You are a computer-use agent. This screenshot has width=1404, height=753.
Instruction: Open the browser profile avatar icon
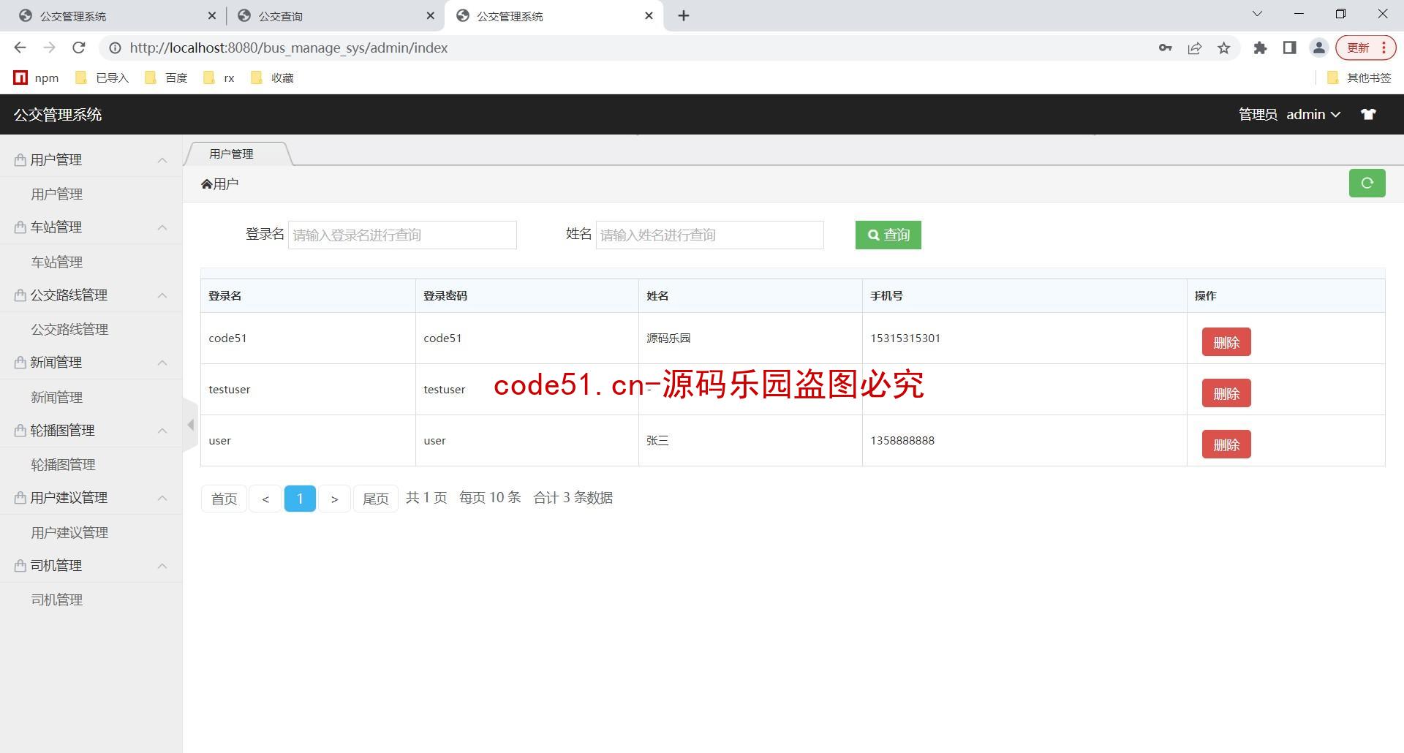[1318, 48]
